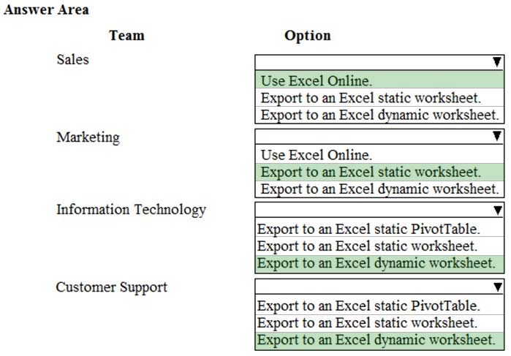This screenshot has height=356, width=511.
Task: Pick highlighted static worksheet option for Marketing
Action: pos(379,172)
